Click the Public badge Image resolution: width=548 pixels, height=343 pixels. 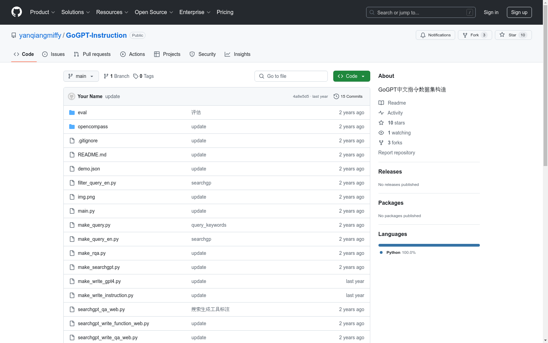tap(138, 35)
